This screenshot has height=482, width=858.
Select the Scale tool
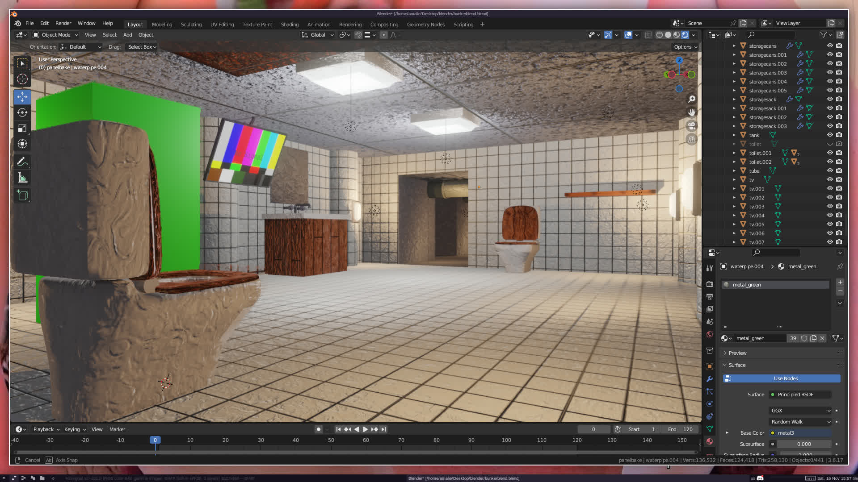click(x=22, y=129)
